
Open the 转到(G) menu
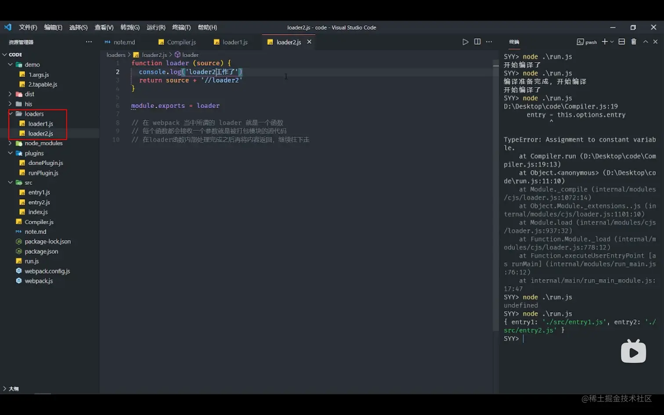130,27
